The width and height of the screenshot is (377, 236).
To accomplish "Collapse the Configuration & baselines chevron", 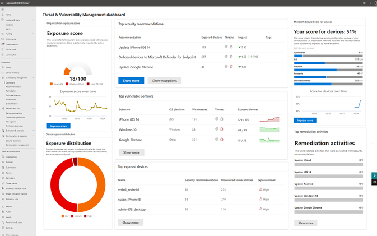I will [33, 136].
